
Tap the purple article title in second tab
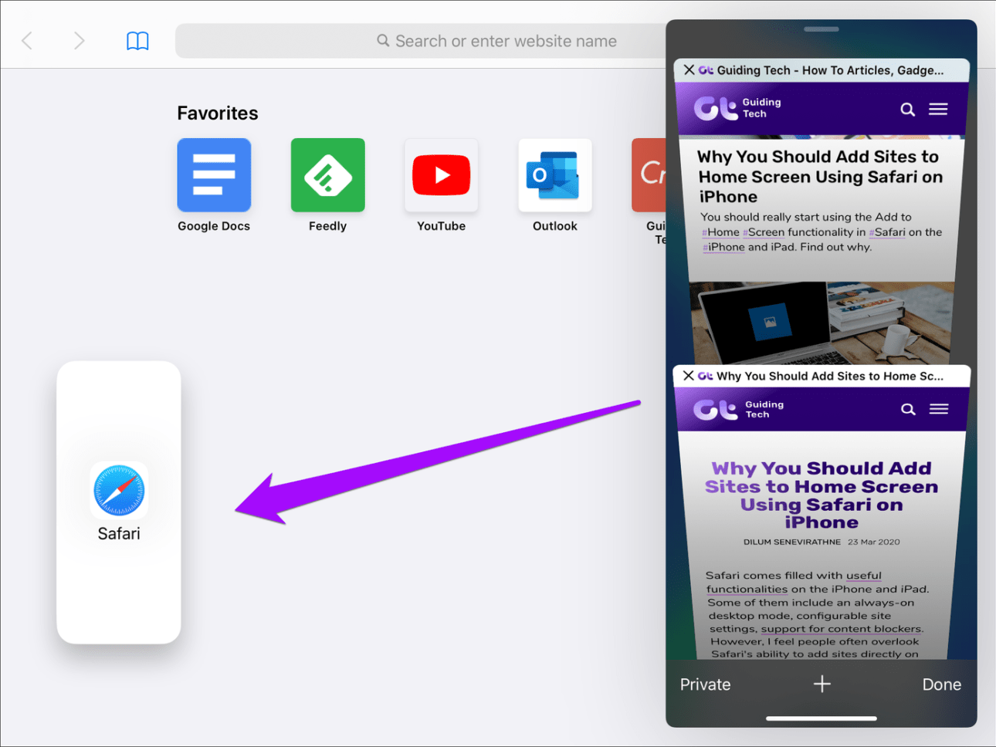822,495
